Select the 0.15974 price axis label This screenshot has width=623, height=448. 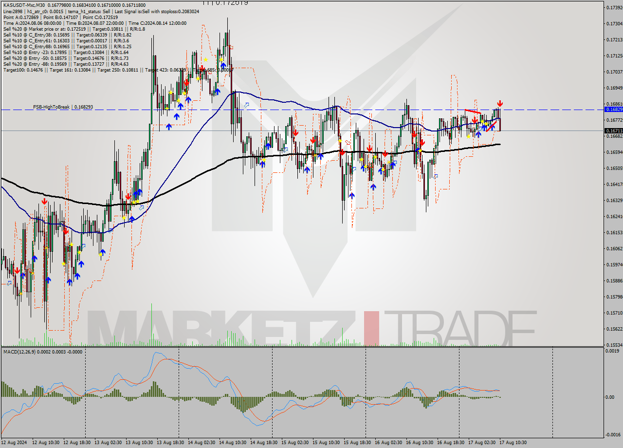click(x=614, y=264)
